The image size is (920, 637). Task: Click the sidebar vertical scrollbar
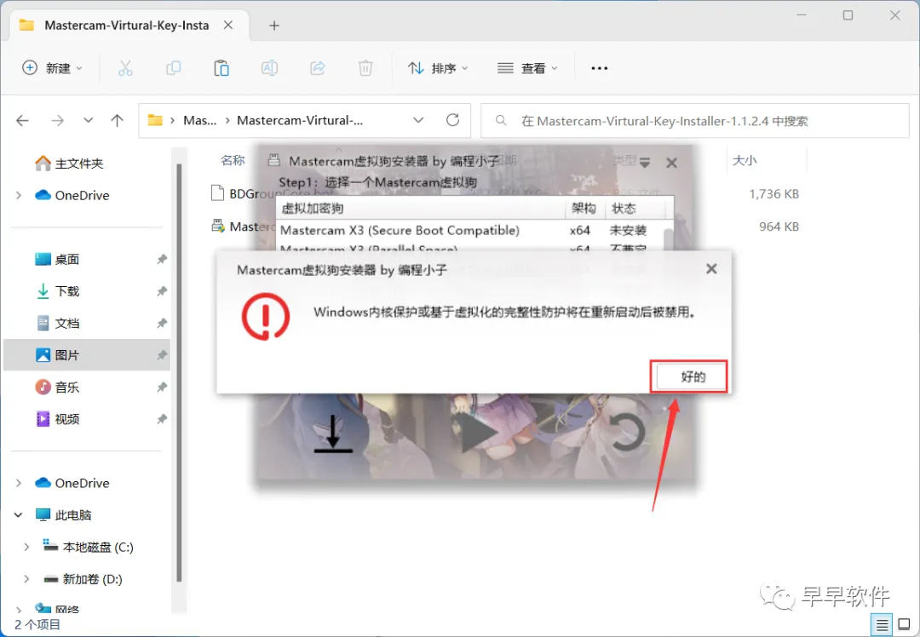click(179, 373)
